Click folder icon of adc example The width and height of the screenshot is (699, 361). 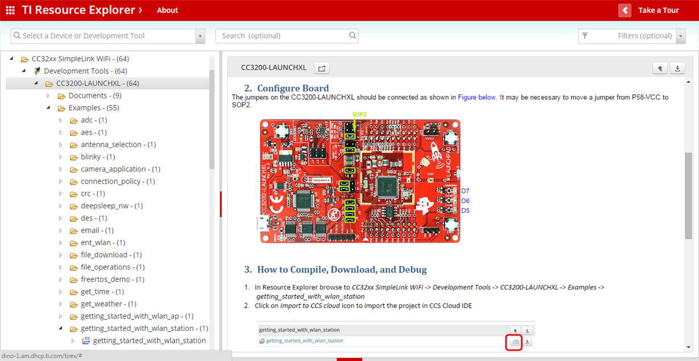[x=74, y=120]
